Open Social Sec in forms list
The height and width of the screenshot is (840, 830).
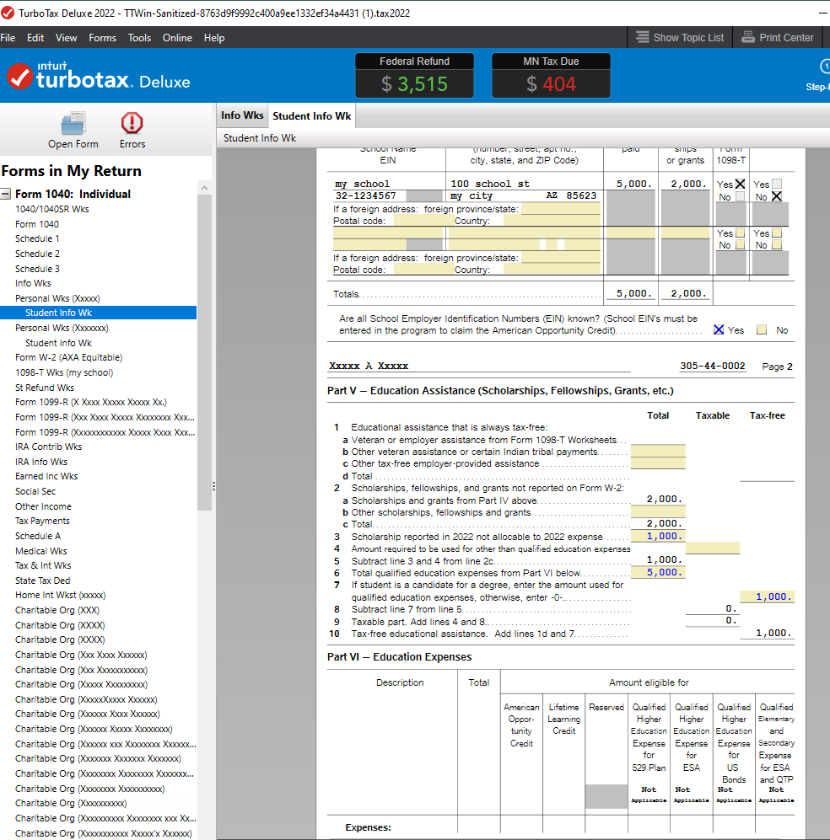35,490
